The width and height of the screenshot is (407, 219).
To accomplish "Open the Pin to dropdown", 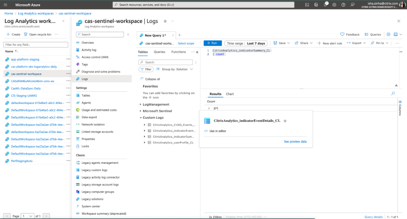I will [x=380, y=43].
